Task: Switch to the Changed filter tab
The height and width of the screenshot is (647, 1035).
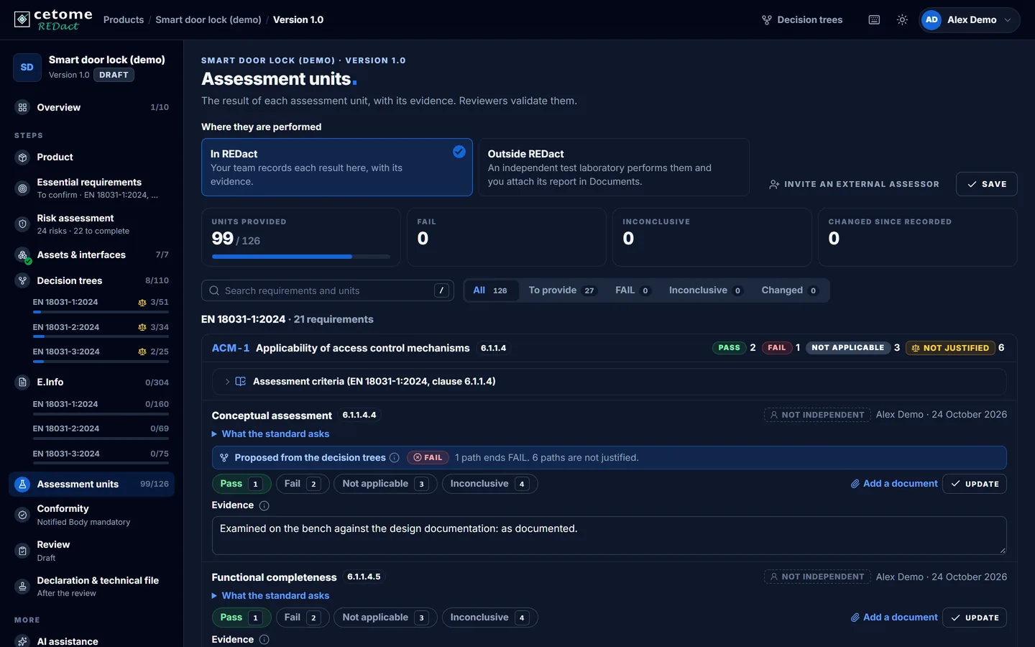Action: point(789,290)
